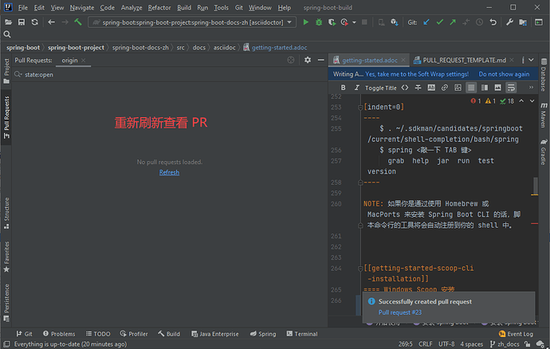Go to next highlighted error arrow

pyautogui.click(x=532, y=101)
